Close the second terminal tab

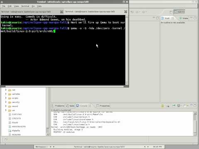pos(126,12)
